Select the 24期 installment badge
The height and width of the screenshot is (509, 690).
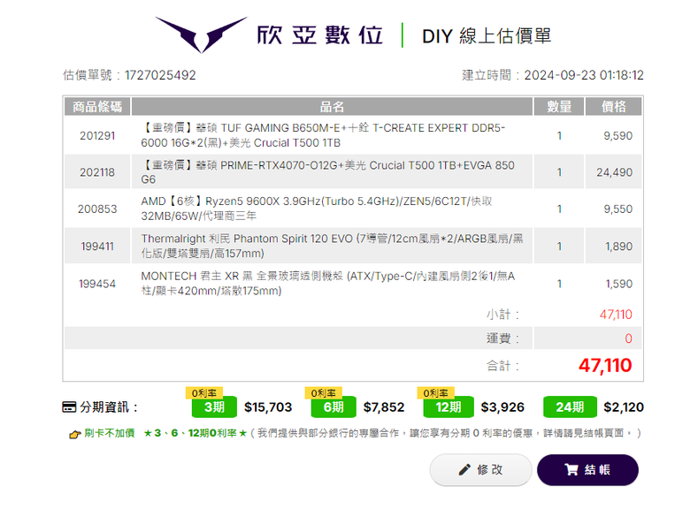click(x=571, y=407)
